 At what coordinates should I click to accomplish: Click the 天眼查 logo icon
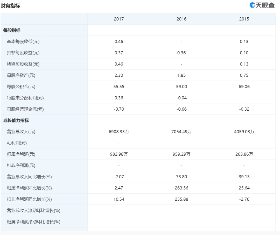pyautogui.click(x=252, y=5)
